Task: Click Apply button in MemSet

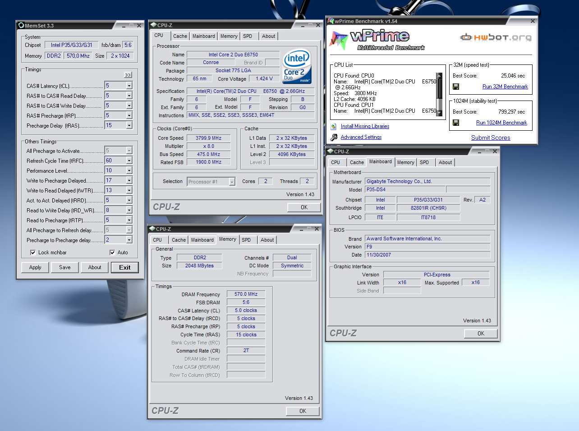Action: pos(35,267)
